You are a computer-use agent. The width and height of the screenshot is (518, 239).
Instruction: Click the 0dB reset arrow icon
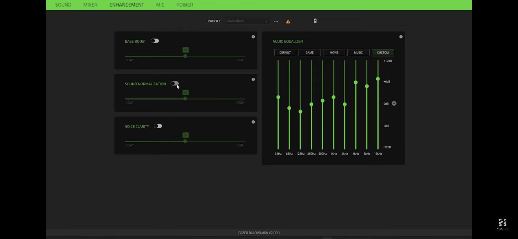pyautogui.click(x=394, y=103)
